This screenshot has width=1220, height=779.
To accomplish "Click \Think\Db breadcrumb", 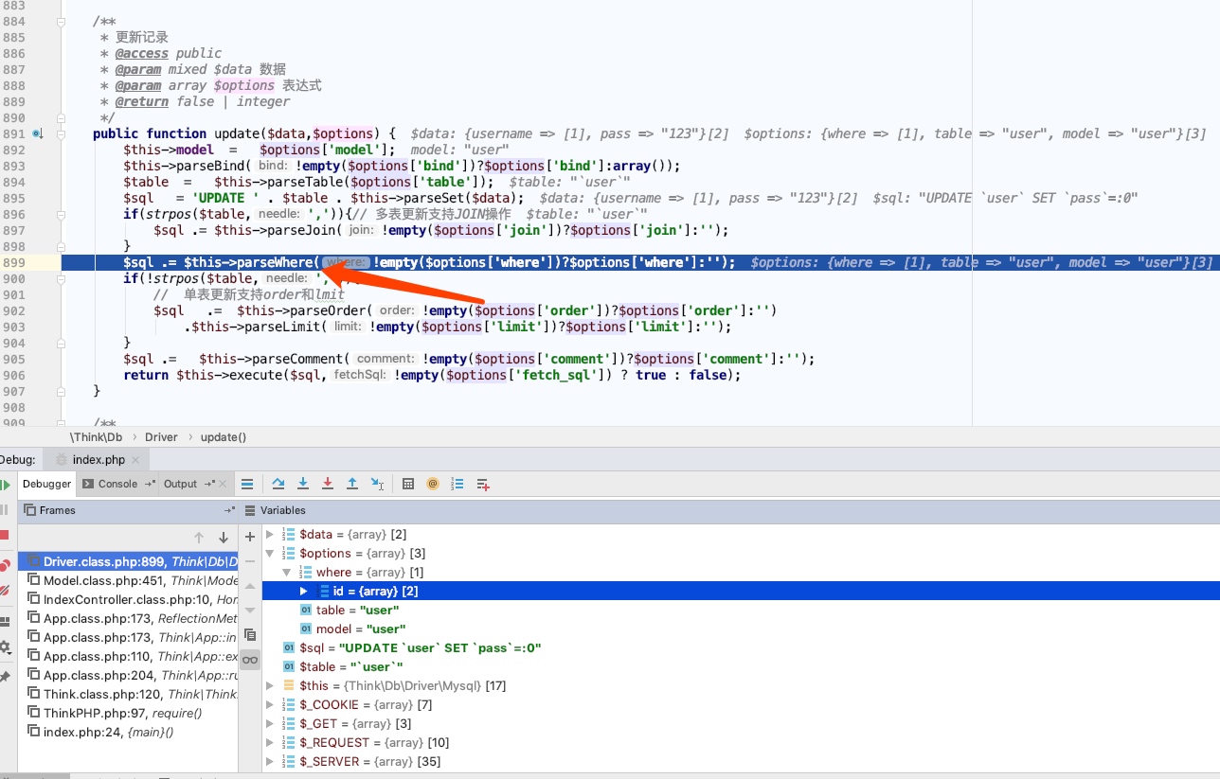I will 97,437.
